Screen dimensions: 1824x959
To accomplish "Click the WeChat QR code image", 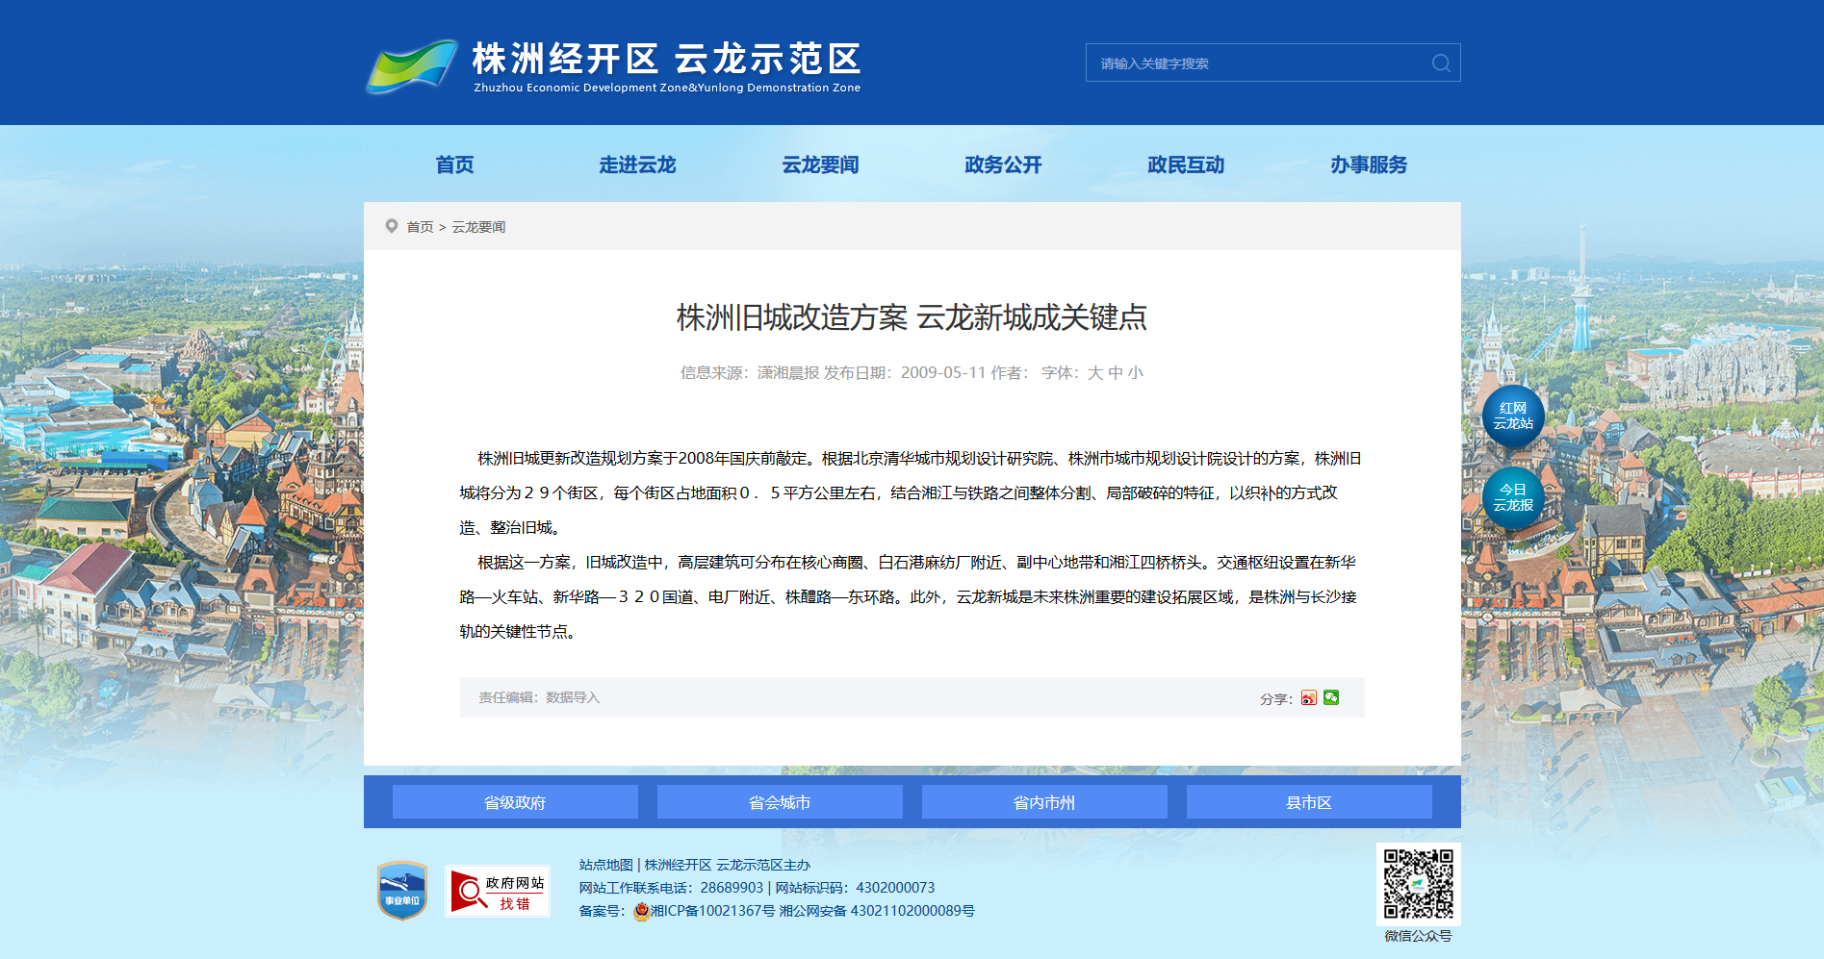I will click(x=1418, y=884).
